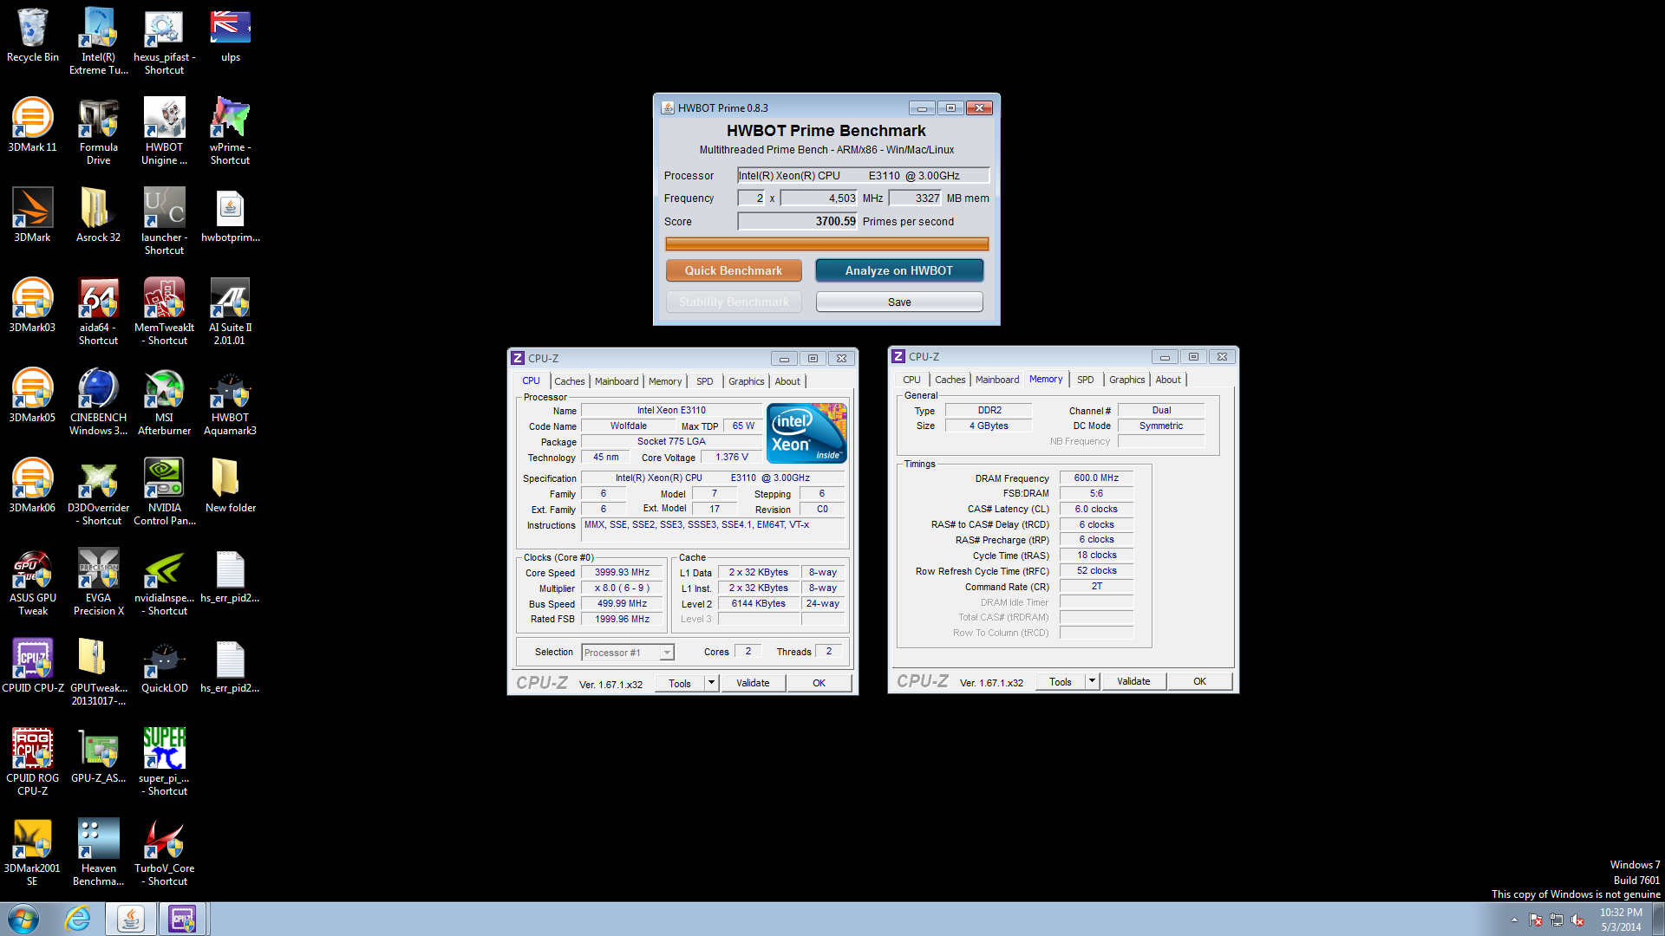Click Save in HWBOT Prime
1665x936 pixels.
click(899, 302)
